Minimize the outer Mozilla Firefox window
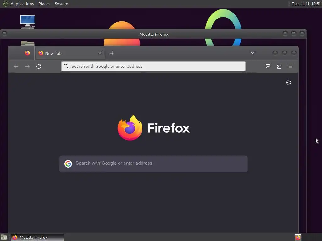Image resolution: width=322 pixels, height=241 pixels. (285, 33)
